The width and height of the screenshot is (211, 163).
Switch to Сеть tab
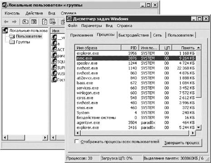click(x=157, y=35)
